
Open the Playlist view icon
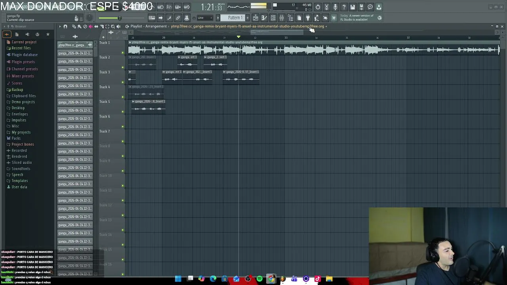click(x=256, y=18)
